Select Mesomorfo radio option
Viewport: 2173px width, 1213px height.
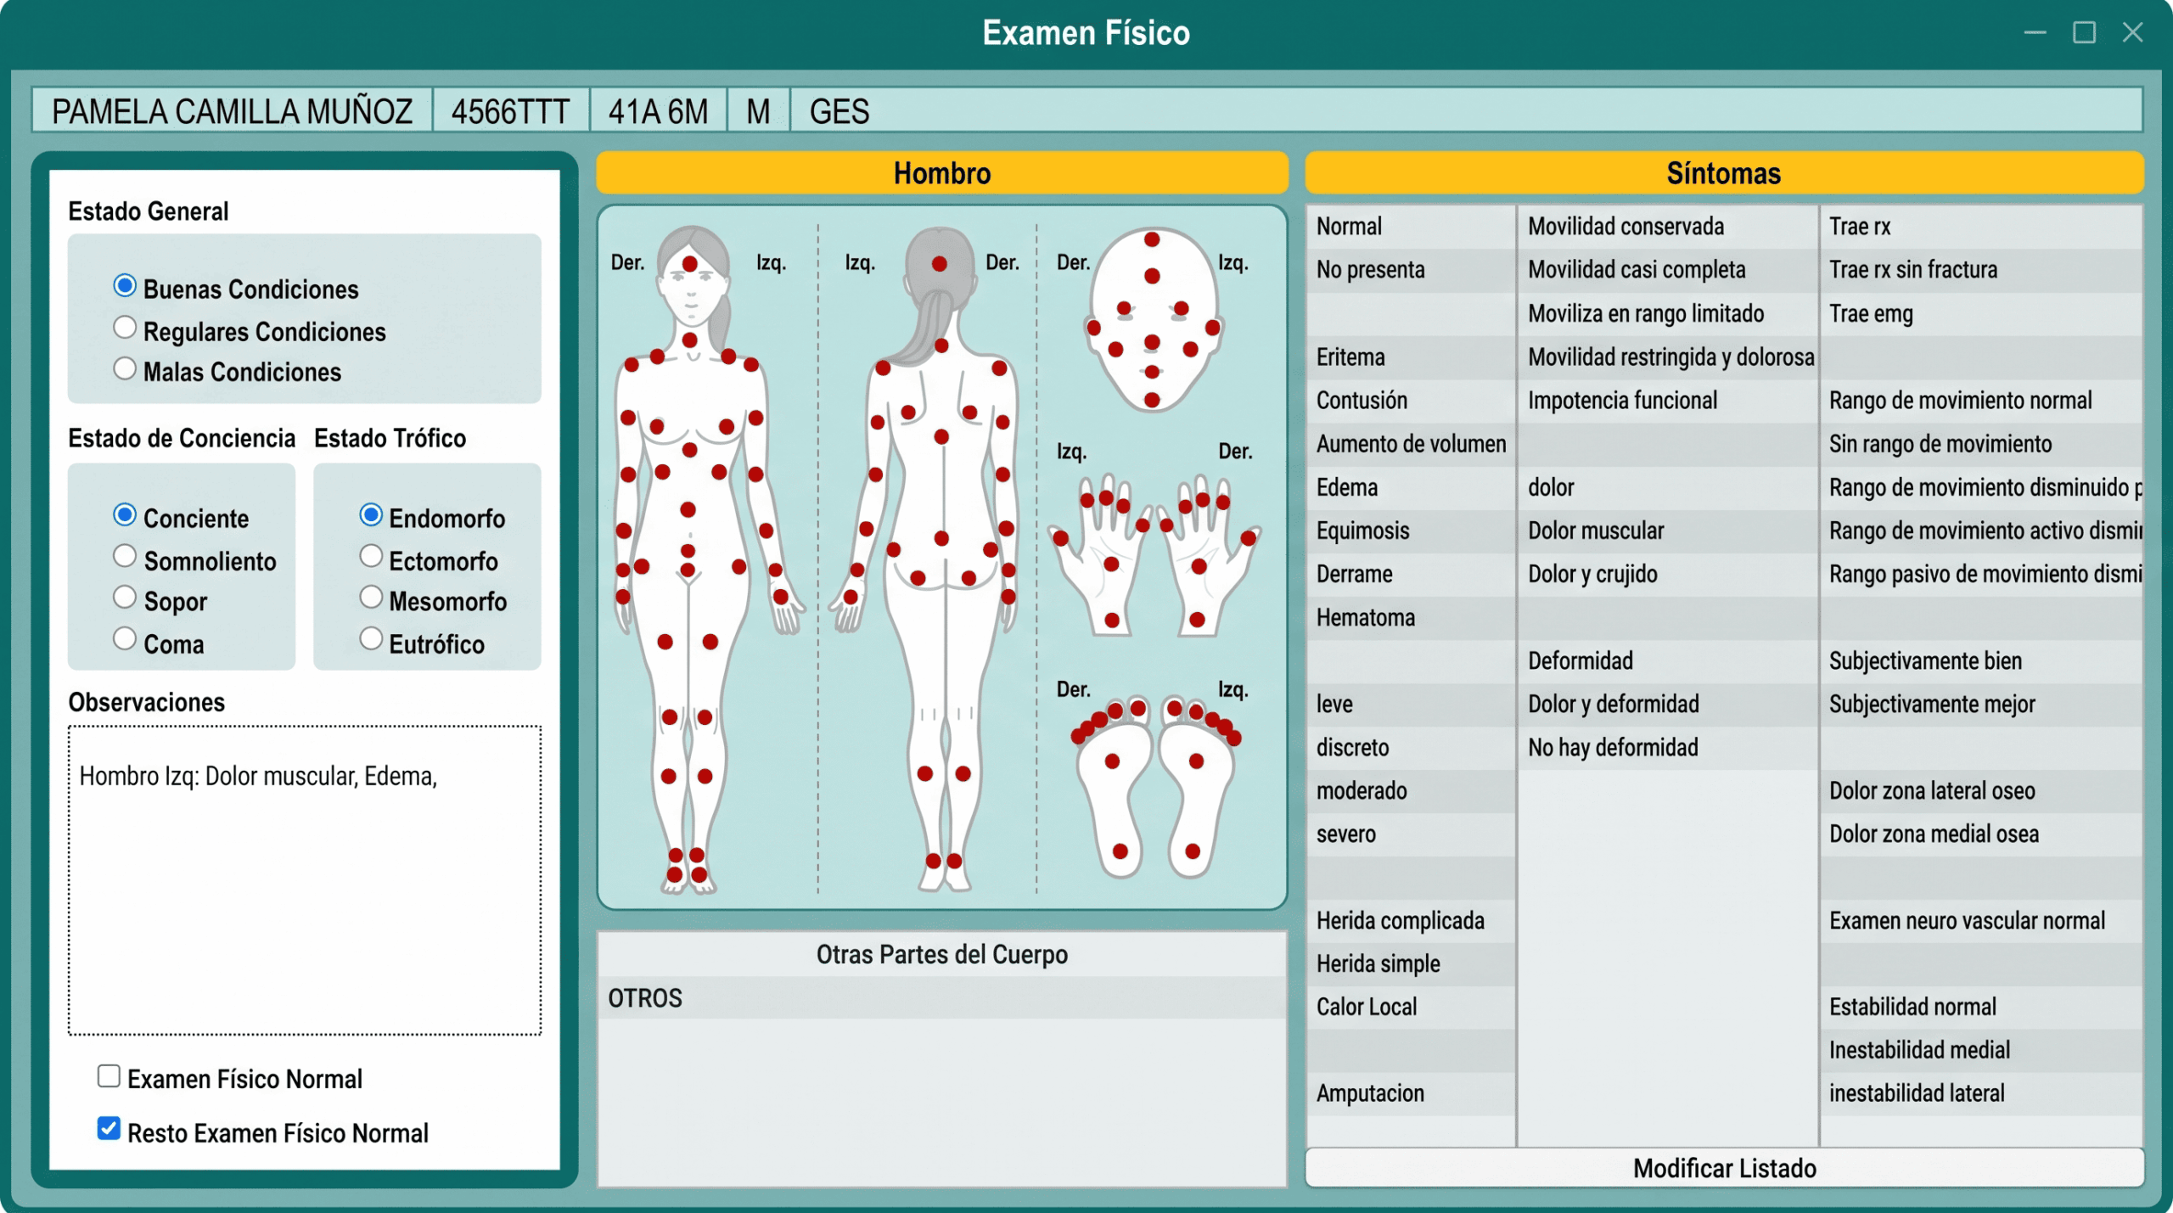pos(371,598)
